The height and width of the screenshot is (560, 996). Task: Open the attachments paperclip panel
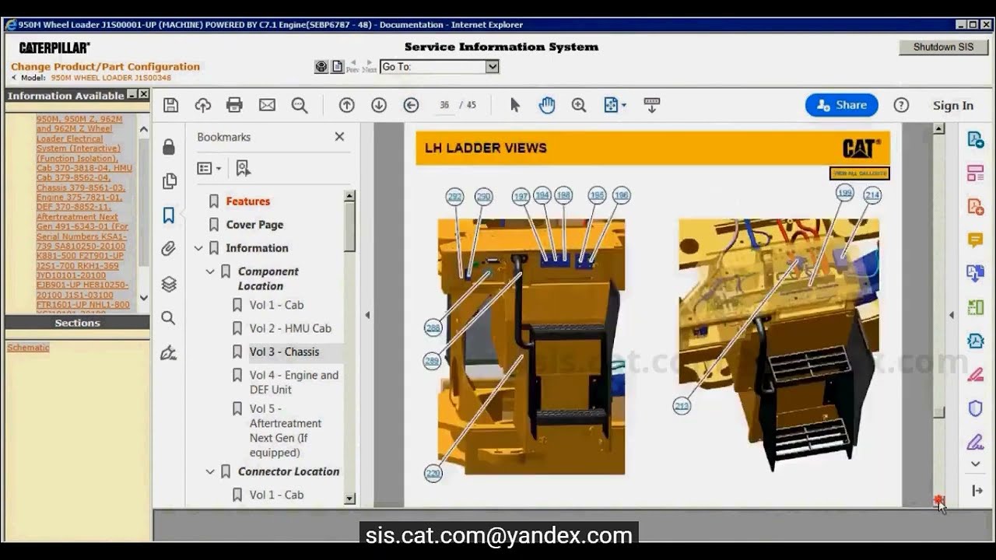169,249
